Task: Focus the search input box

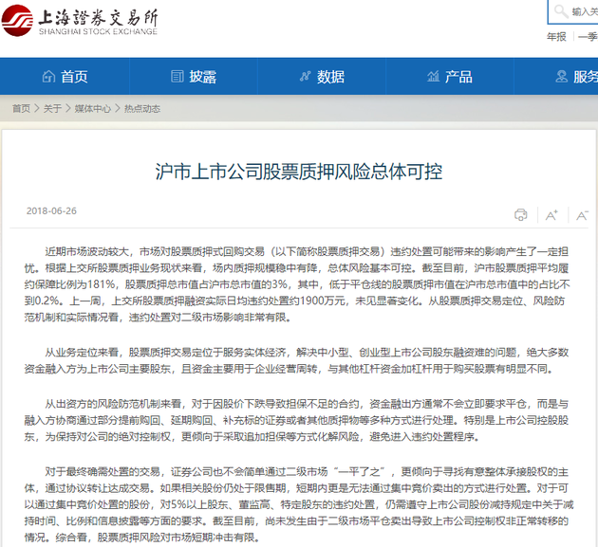Action: pyautogui.click(x=572, y=11)
